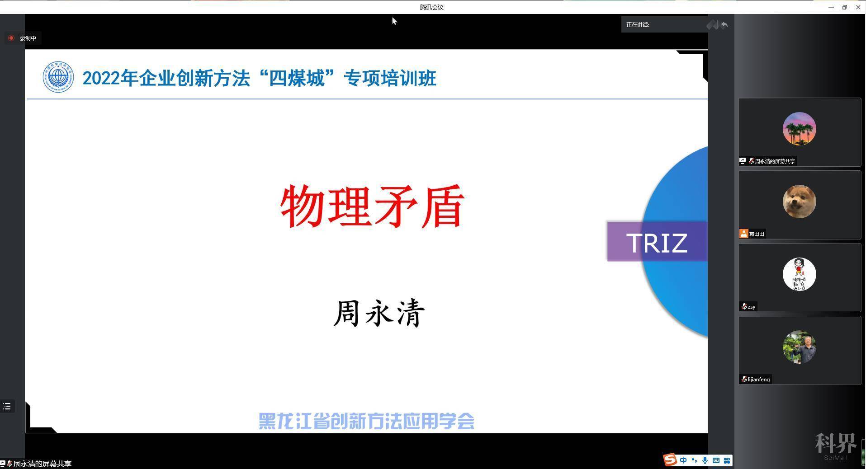The width and height of the screenshot is (866, 469).
Task: Select lijianfeng's participant tile
Action: 799,350
